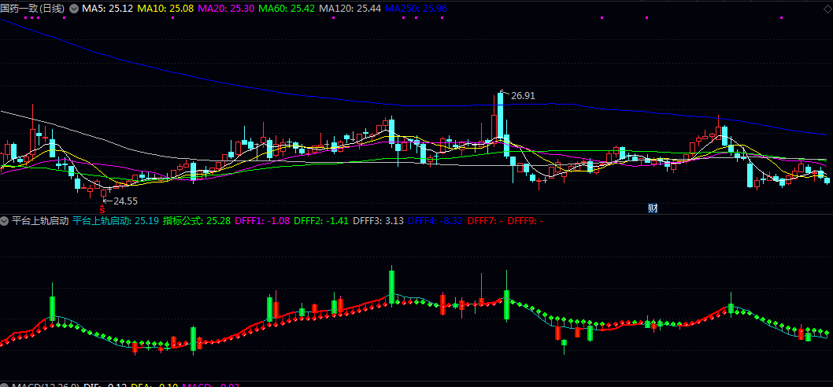
Task: Click the 平台上轨启动 indicator name
Action: [x=40, y=221]
